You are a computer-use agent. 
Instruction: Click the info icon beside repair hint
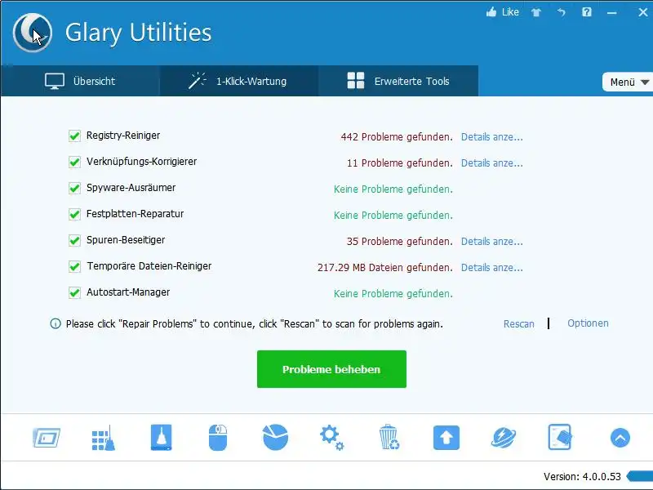pos(56,323)
